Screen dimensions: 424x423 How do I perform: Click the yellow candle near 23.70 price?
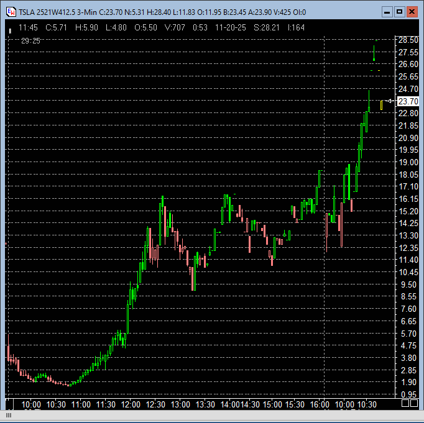point(381,105)
